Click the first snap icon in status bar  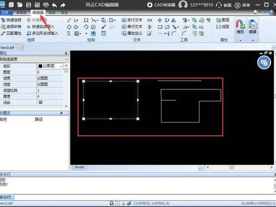click(x=111, y=203)
